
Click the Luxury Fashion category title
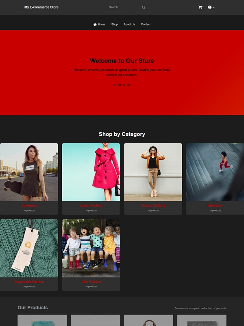click(x=91, y=206)
